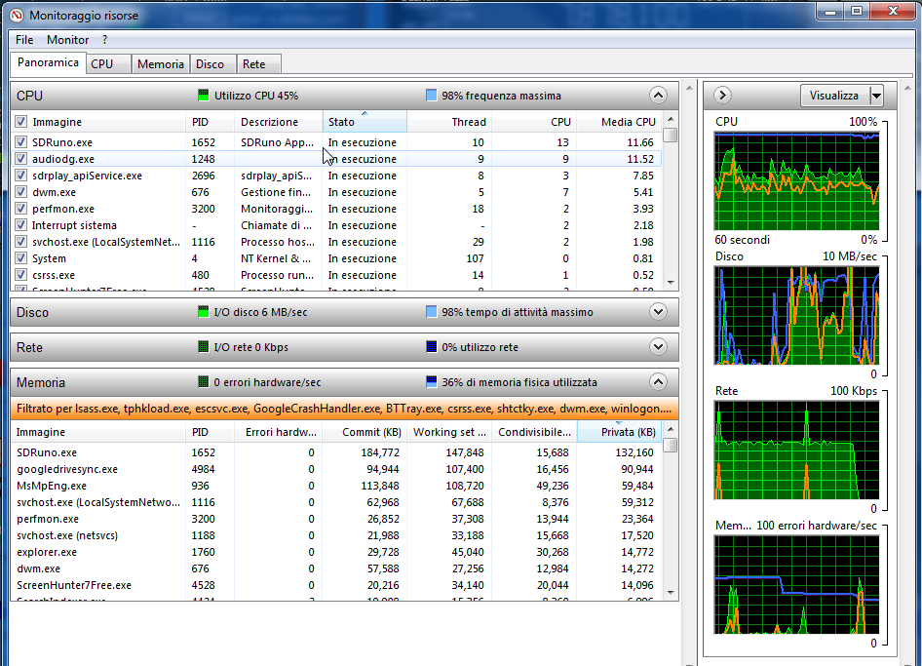Switch to the Disco tab

(212, 64)
